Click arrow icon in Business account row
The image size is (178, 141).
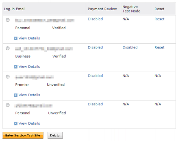click(16, 67)
